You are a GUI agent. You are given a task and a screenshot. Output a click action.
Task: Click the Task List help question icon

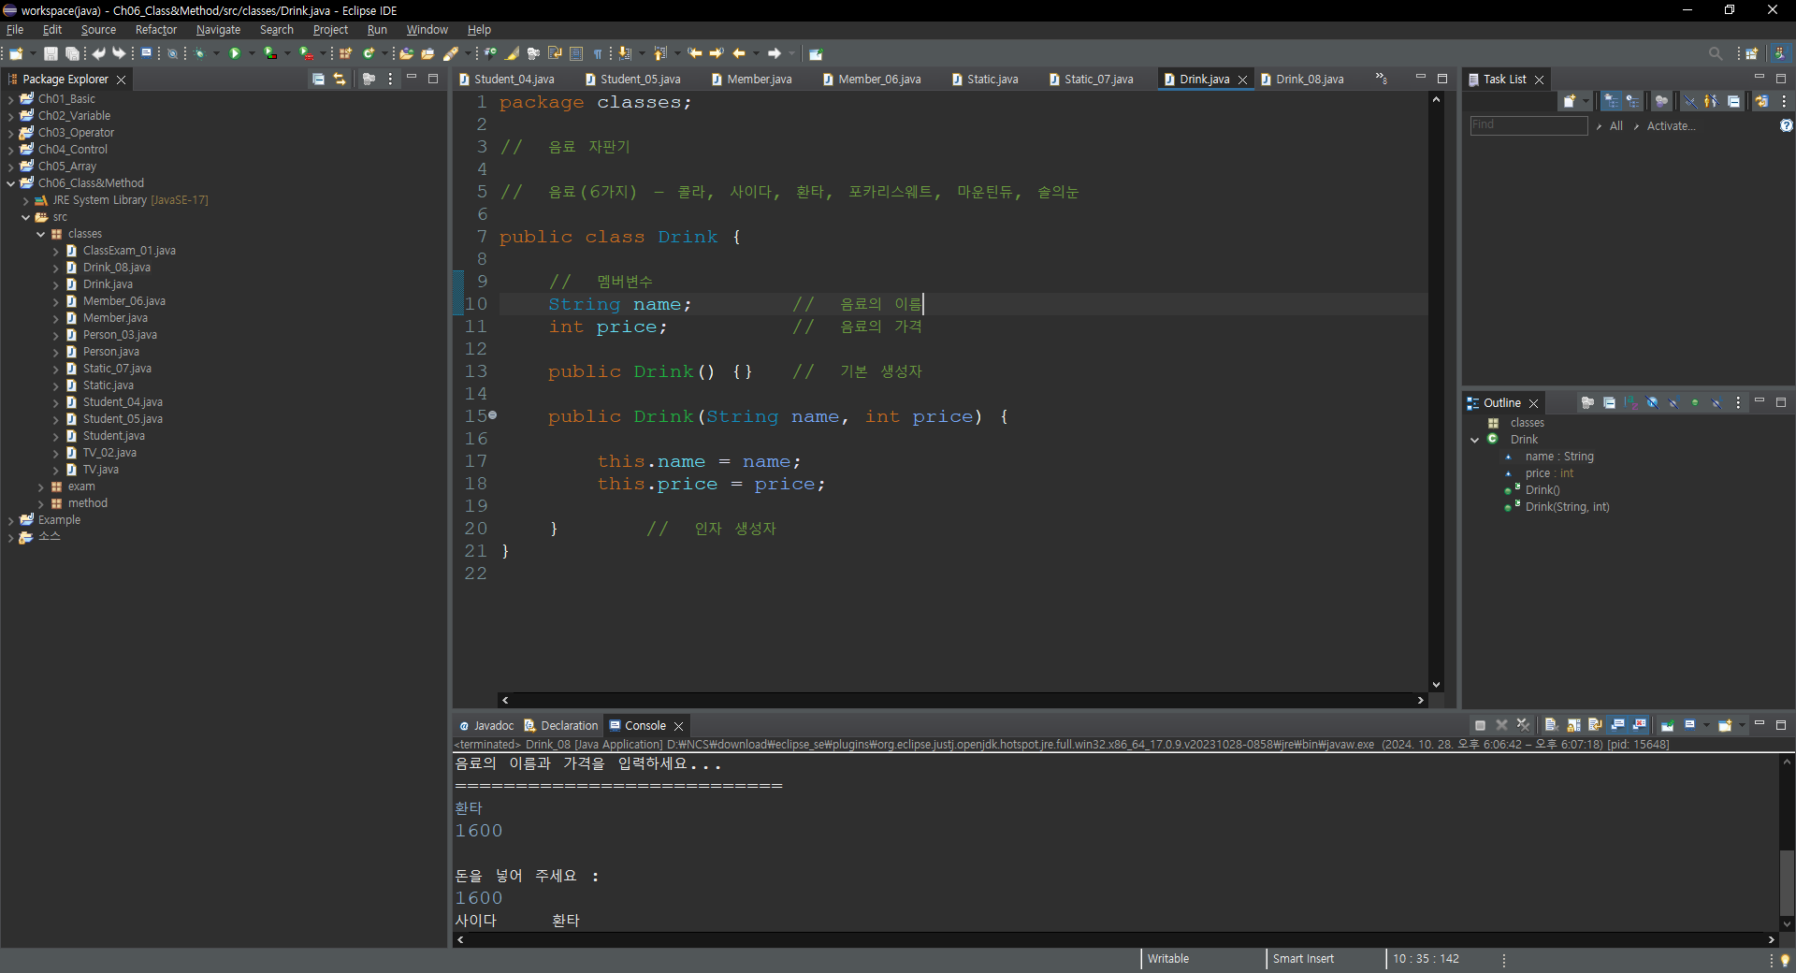(x=1786, y=125)
